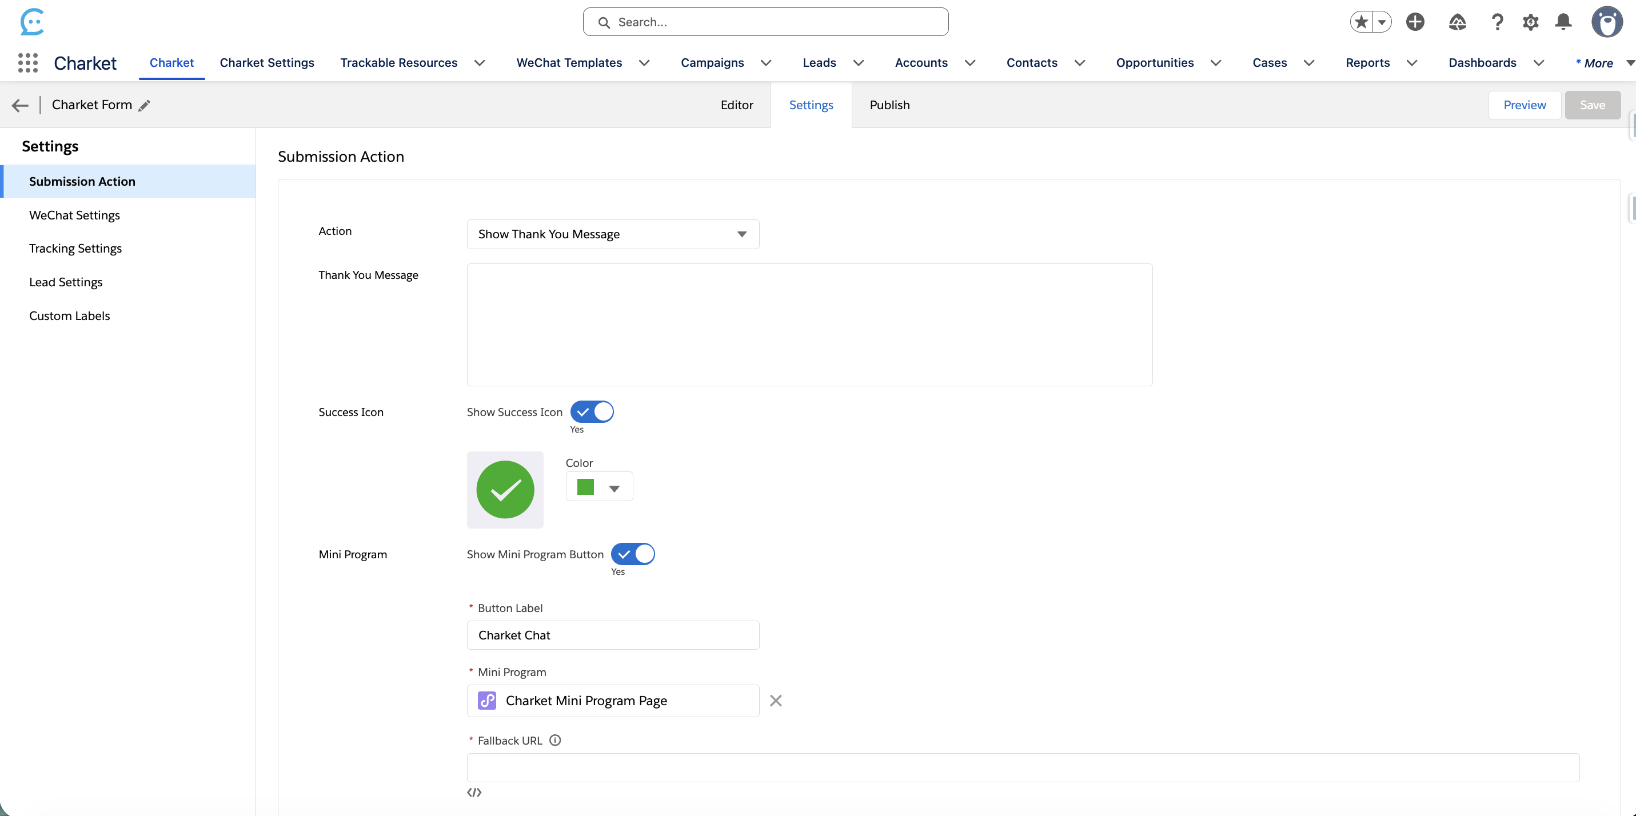Toggle the Show Success Icon switch
The image size is (1636, 816).
coord(592,411)
